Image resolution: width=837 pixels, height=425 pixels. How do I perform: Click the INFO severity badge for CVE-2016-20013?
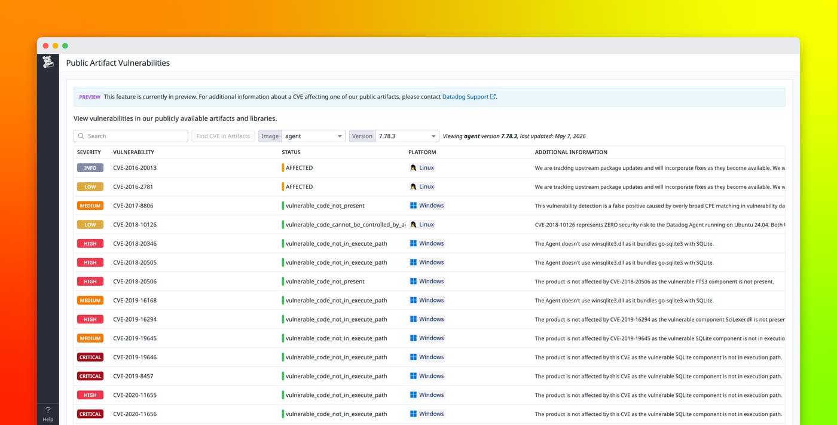click(x=90, y=168)
